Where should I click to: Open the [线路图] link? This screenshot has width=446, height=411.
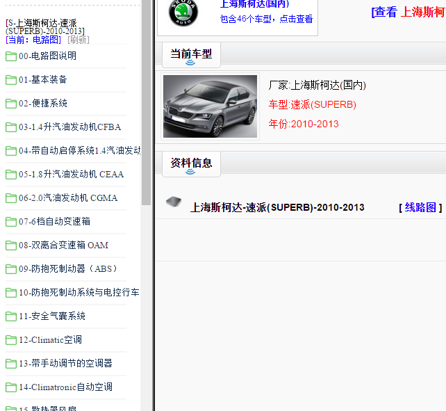point(420,208)
